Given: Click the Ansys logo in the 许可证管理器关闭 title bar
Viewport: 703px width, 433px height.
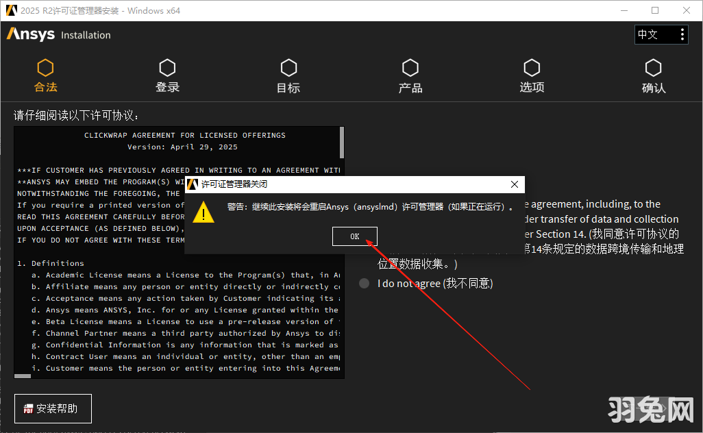Looking at the screenshot, I should coord(193,184).
